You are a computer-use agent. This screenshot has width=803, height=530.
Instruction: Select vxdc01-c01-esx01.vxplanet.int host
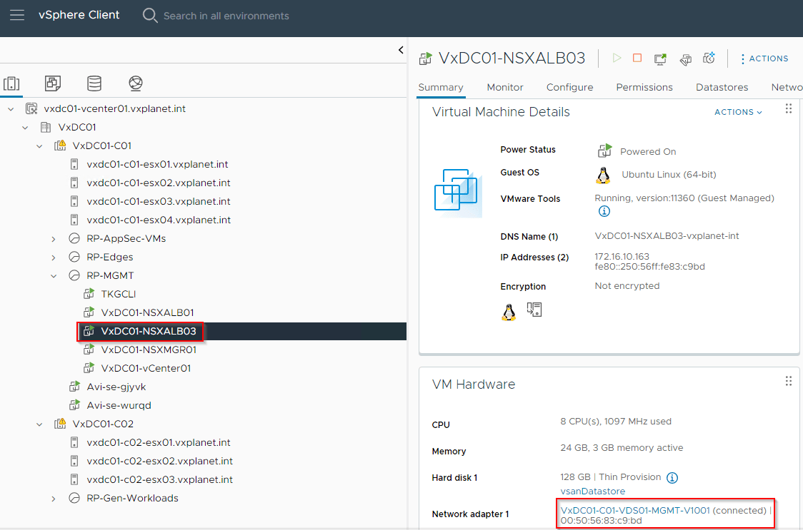point(157,164)
